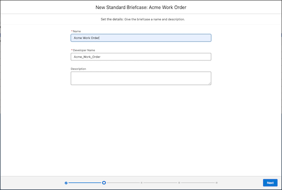The width and height of the screenshot is (282, 190).
Task: Jump to fourth progress step dot
Action: 179,183
